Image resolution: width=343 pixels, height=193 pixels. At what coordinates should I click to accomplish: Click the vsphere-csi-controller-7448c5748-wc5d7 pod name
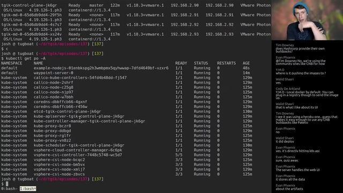tap(78, 155)
